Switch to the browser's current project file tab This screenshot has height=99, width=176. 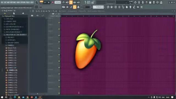click(x=14, y=13)
